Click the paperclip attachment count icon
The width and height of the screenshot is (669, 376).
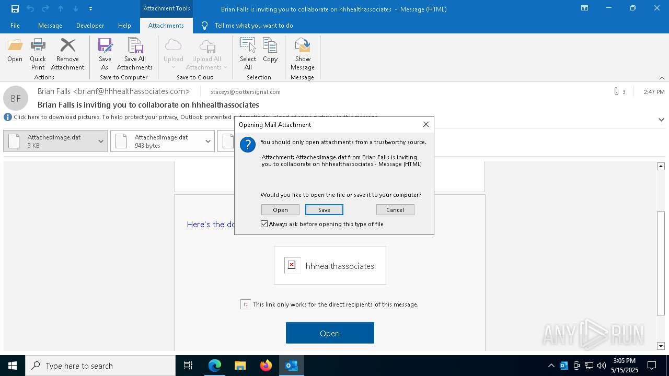(x=616, y=91)
